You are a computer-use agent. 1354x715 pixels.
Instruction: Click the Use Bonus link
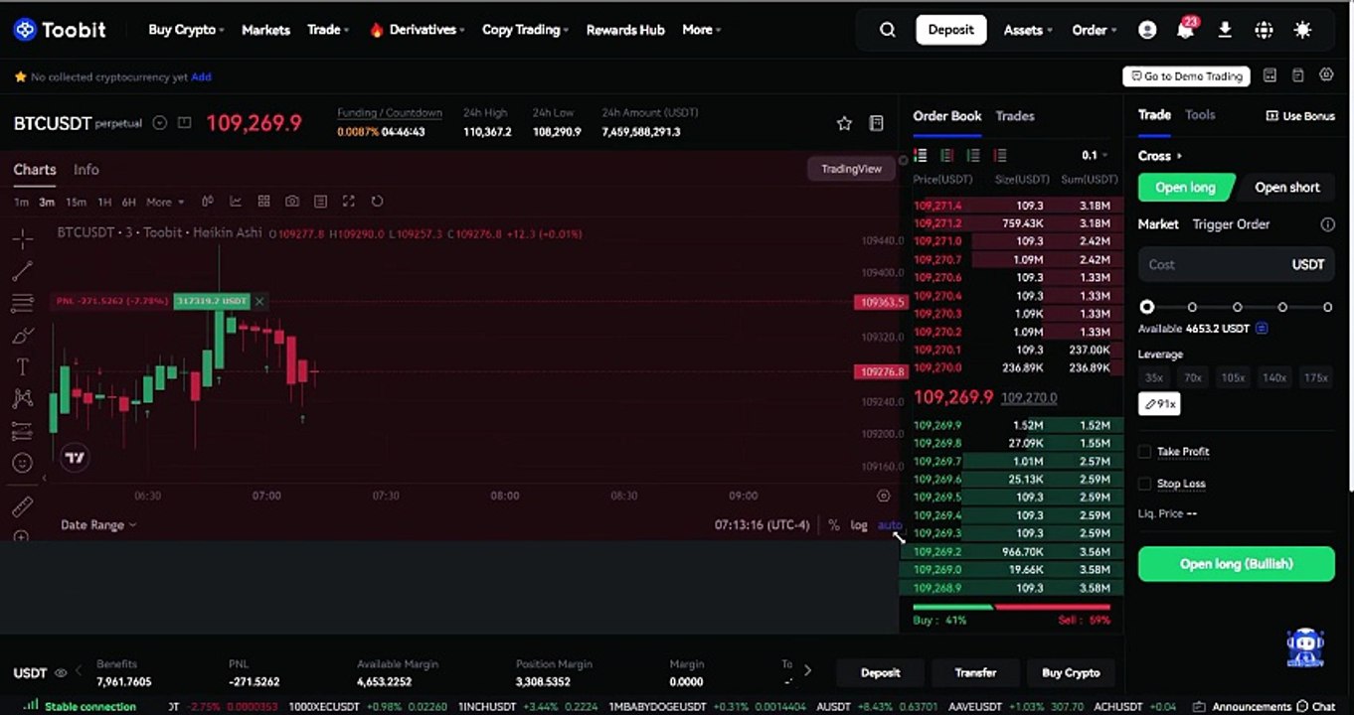click(1300, 116)
